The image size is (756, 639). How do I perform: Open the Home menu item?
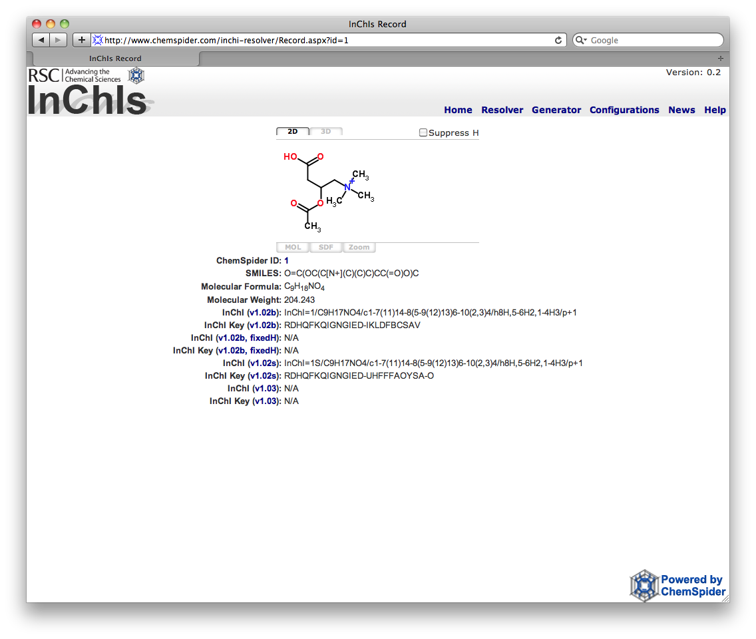(x=458, y=110)
